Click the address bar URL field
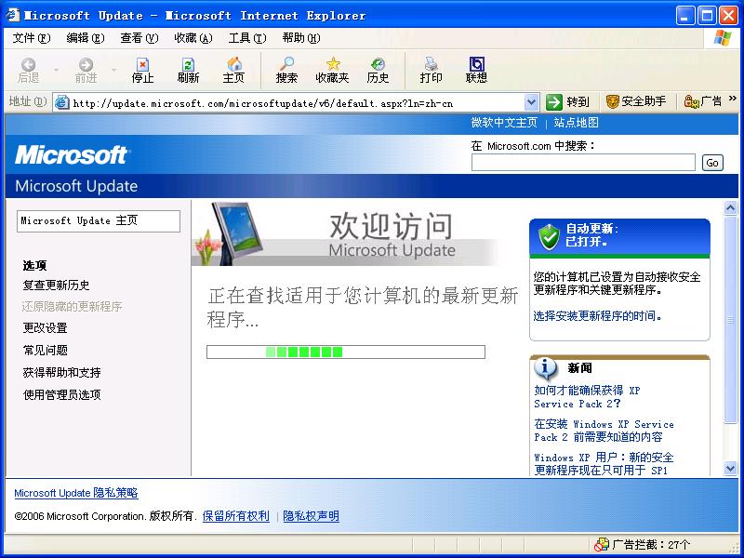Screen dimensions: 744x558 coord(297,103)
